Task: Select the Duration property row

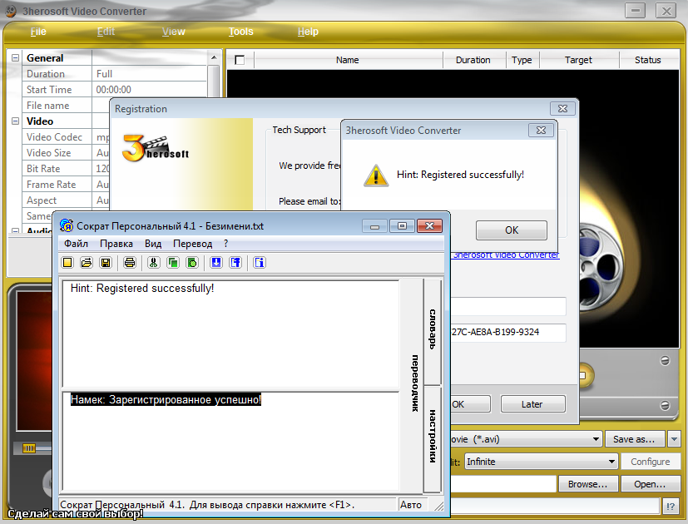Action: [114, 74]
